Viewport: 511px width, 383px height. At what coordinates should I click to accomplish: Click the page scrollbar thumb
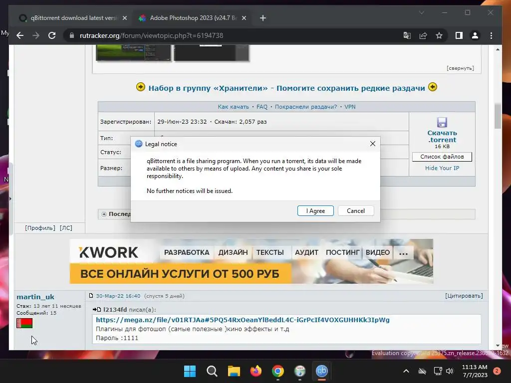point(498,116)
